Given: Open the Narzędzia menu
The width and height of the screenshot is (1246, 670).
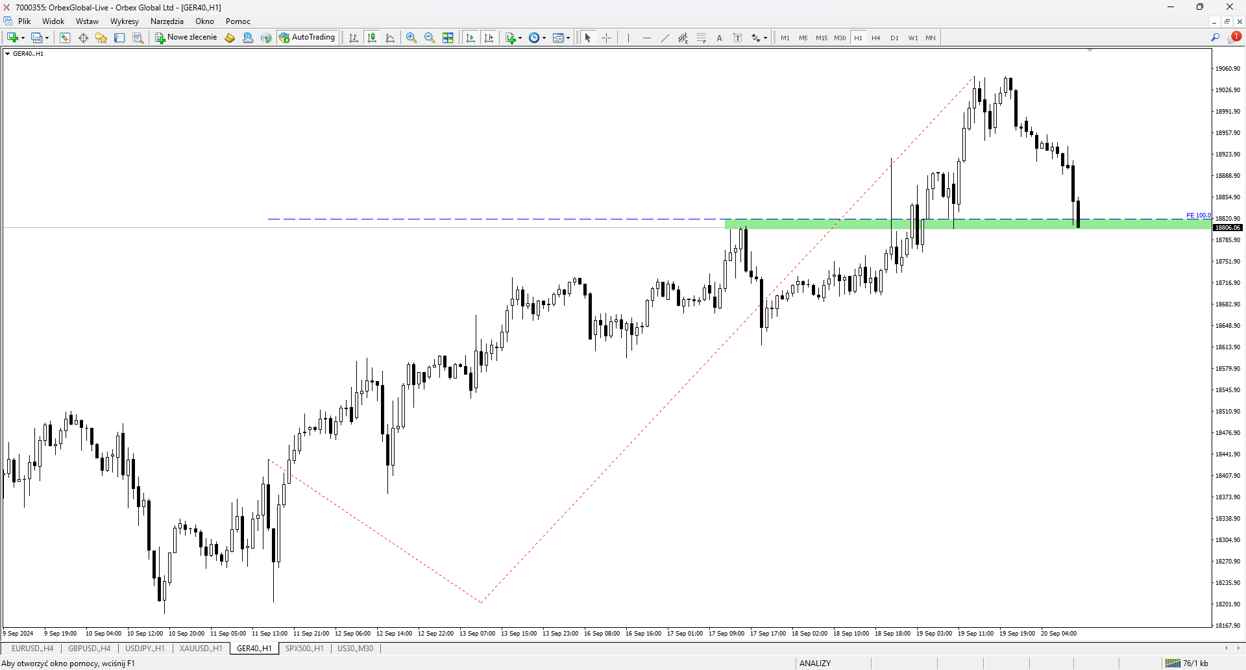Looking at the screenshot, I should click(167, 21).
